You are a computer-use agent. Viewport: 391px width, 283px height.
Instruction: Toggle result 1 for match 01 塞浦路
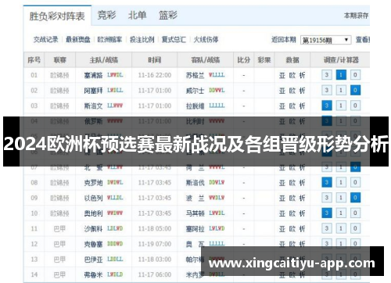[x=341, y=75]
